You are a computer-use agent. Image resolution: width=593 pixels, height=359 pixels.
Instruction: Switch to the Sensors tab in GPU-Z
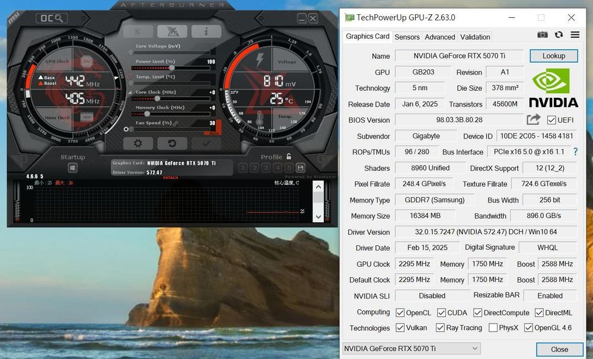coord(407,37)
